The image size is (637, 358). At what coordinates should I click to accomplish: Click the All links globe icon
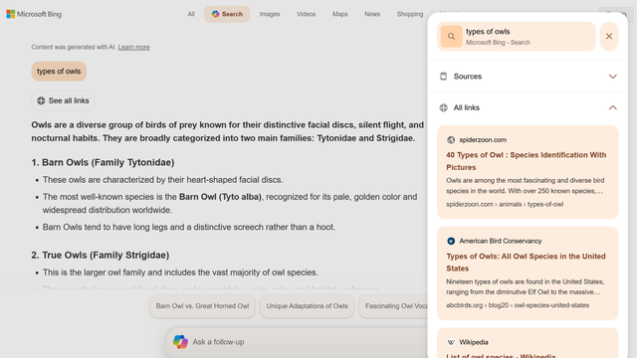point(443,107)
